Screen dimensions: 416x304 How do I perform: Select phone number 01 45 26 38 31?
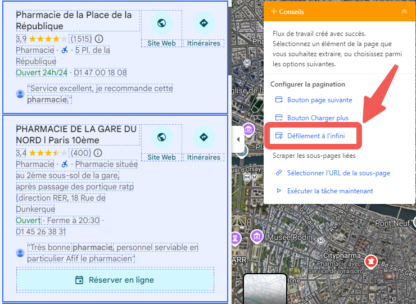point(41,232)
